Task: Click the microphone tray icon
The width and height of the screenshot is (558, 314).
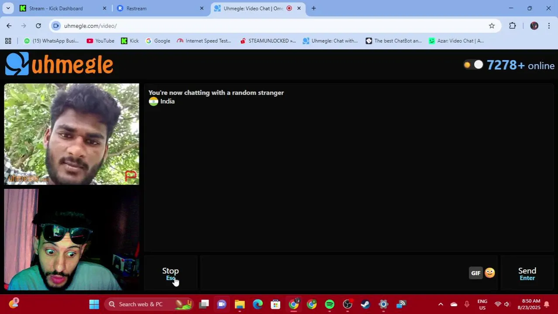Action: coord(467,304)
